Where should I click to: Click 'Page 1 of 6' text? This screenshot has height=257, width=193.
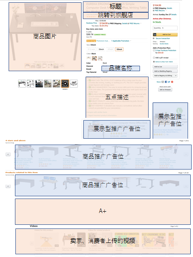coord(184,141)
